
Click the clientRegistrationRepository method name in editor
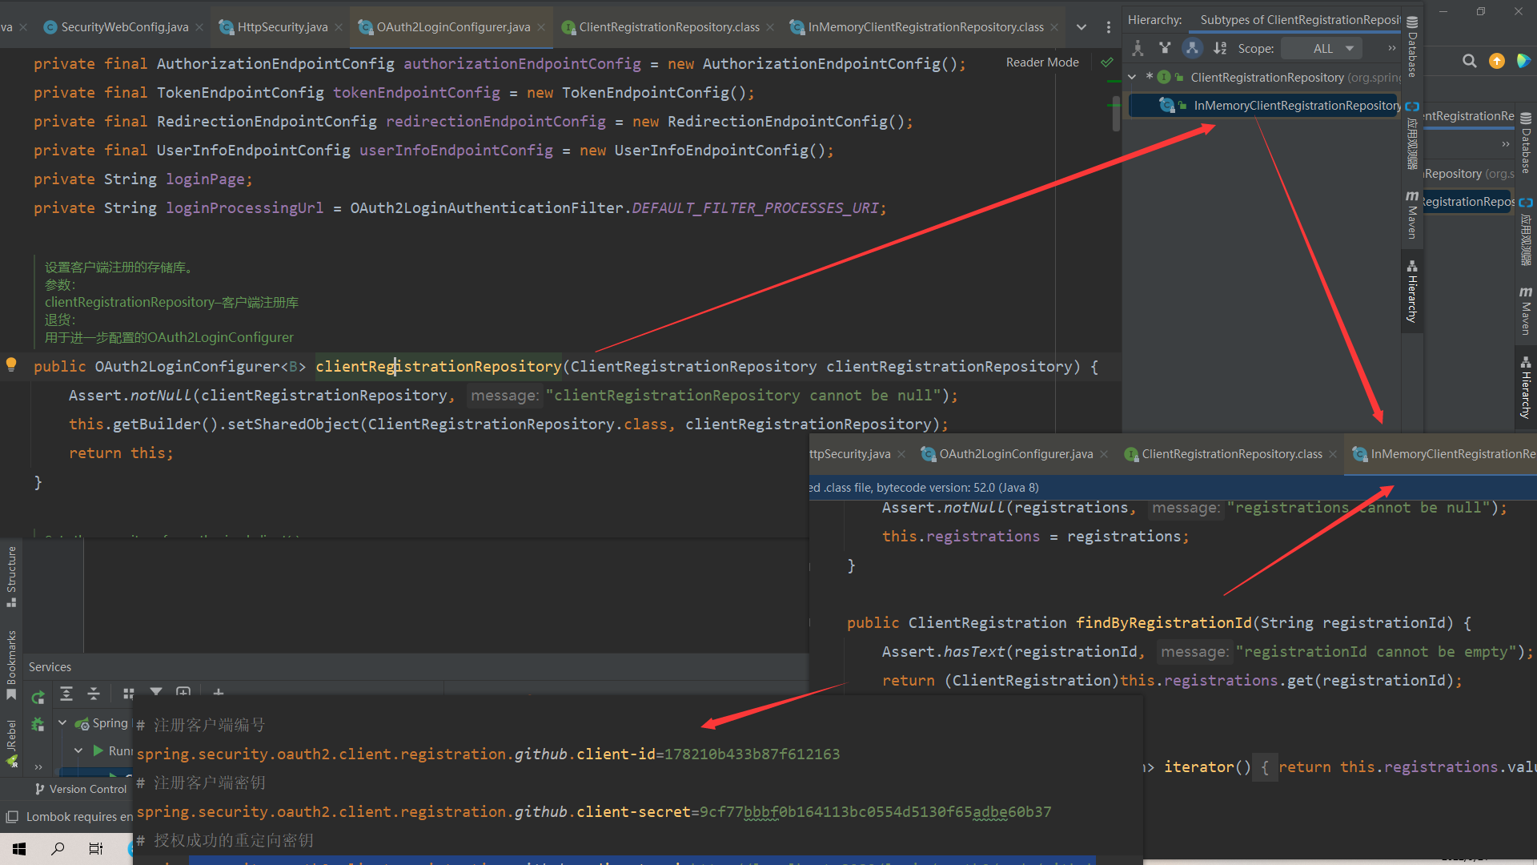[439, 367]
